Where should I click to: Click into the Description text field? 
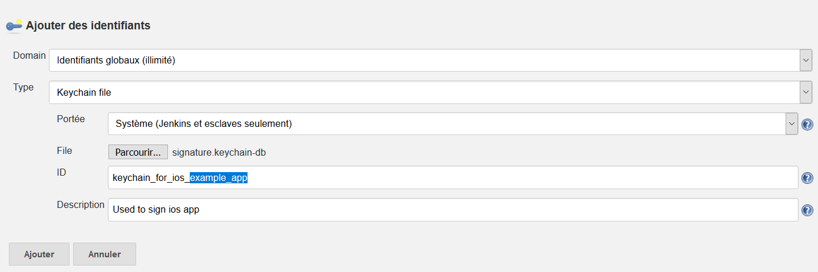(x=453, y=210)
